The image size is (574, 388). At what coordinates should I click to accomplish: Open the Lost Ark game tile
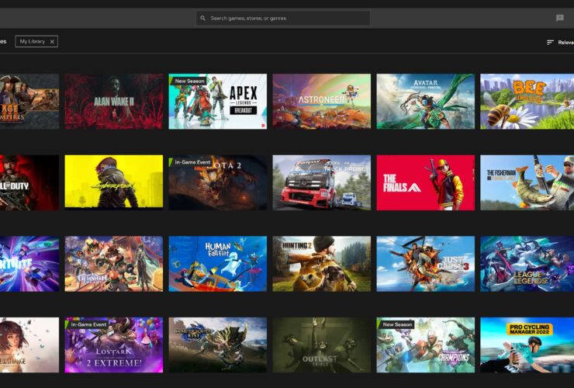coord(114,345)
